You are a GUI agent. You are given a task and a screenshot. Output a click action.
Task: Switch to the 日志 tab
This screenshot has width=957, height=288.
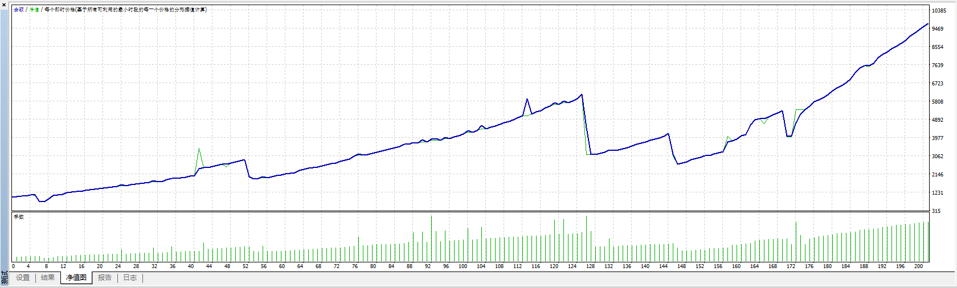pyautogui.click(x=130, y=278)
